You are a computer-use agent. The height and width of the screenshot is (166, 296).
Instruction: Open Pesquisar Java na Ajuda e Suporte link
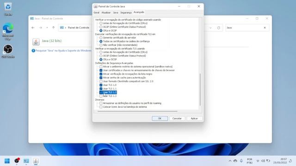[x=63, y=51]
